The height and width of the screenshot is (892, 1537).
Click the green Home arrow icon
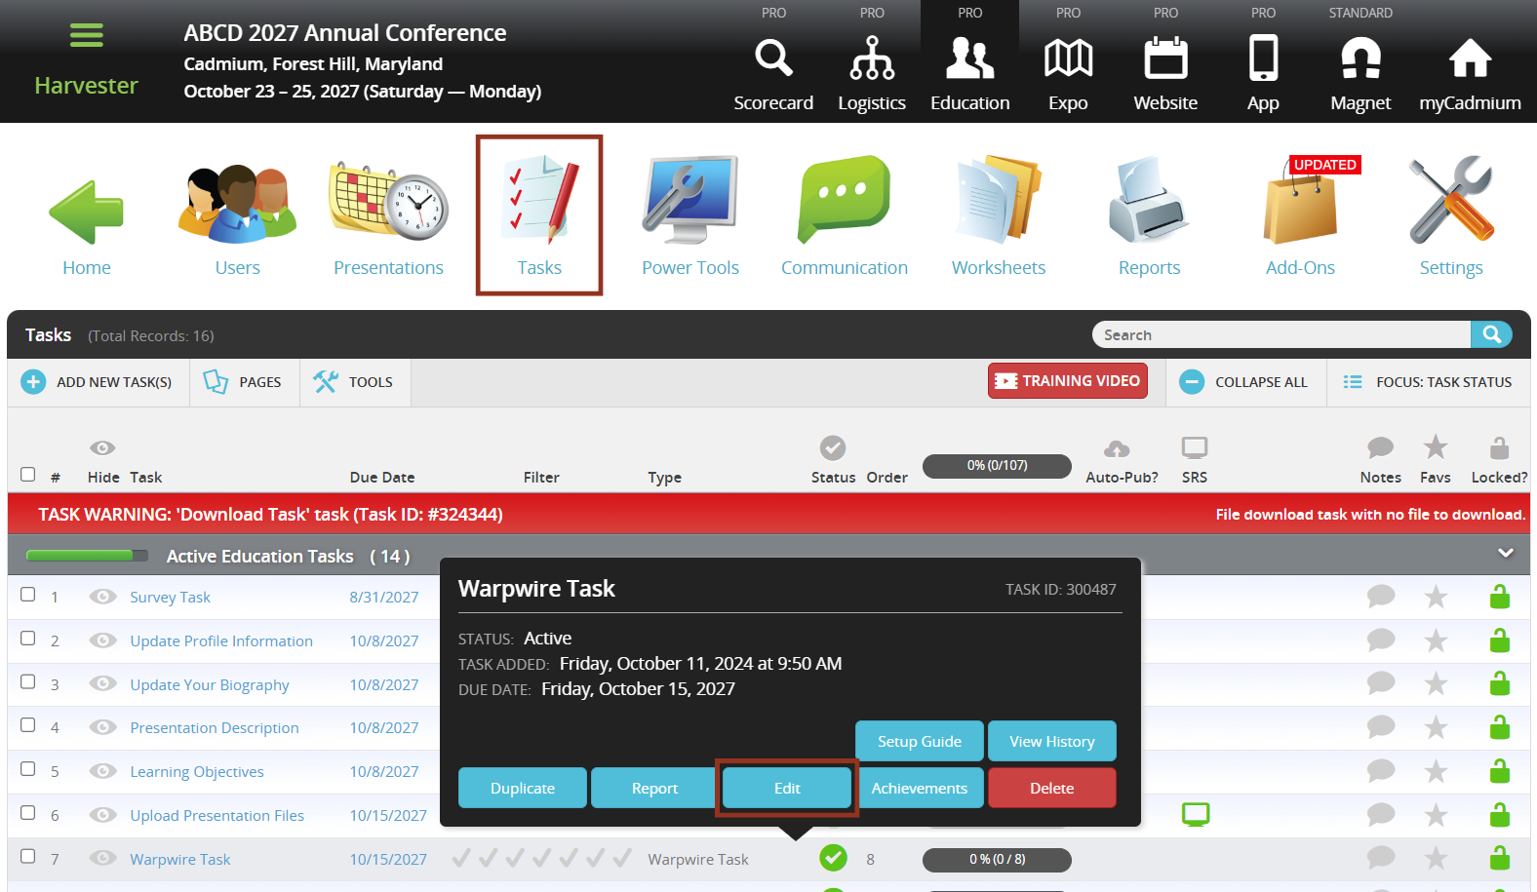point(87,212)
